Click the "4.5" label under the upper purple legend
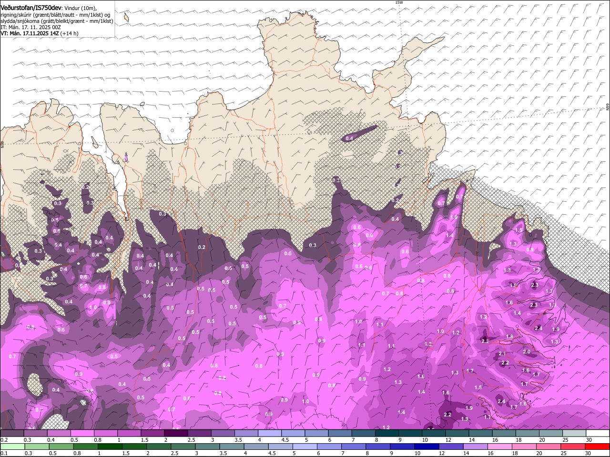 pos(285,440)
